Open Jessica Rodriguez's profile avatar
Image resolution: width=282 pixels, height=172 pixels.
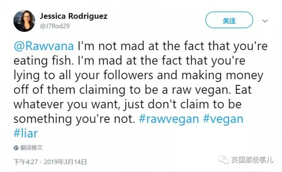24,21
